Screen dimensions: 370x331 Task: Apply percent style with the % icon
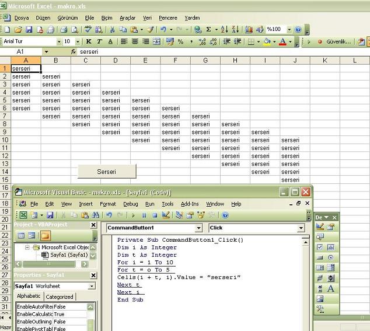(x=180, y=41)
